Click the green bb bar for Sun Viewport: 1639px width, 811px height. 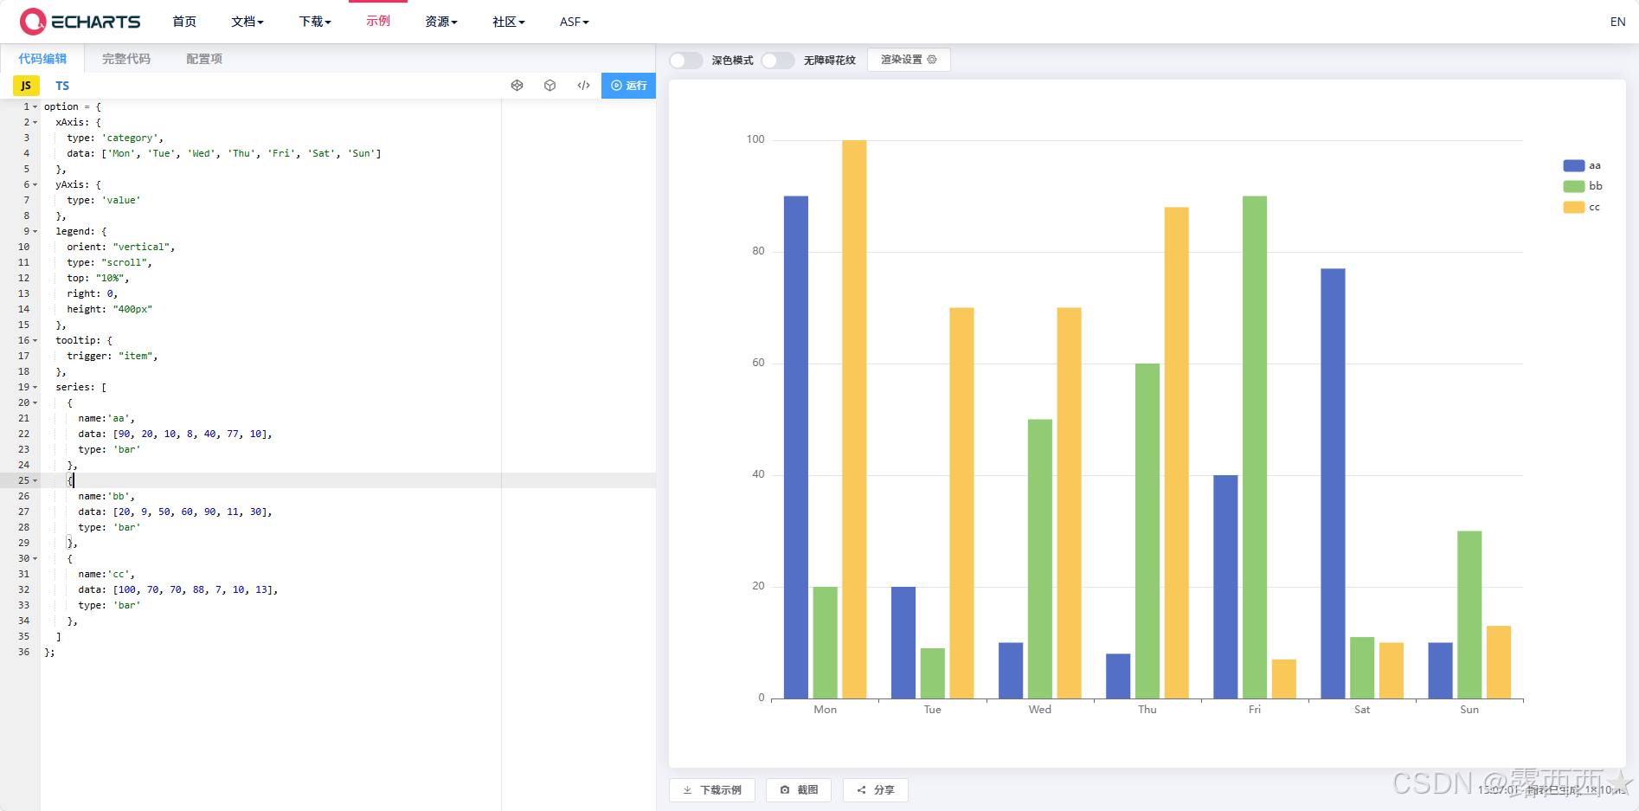1469,615
